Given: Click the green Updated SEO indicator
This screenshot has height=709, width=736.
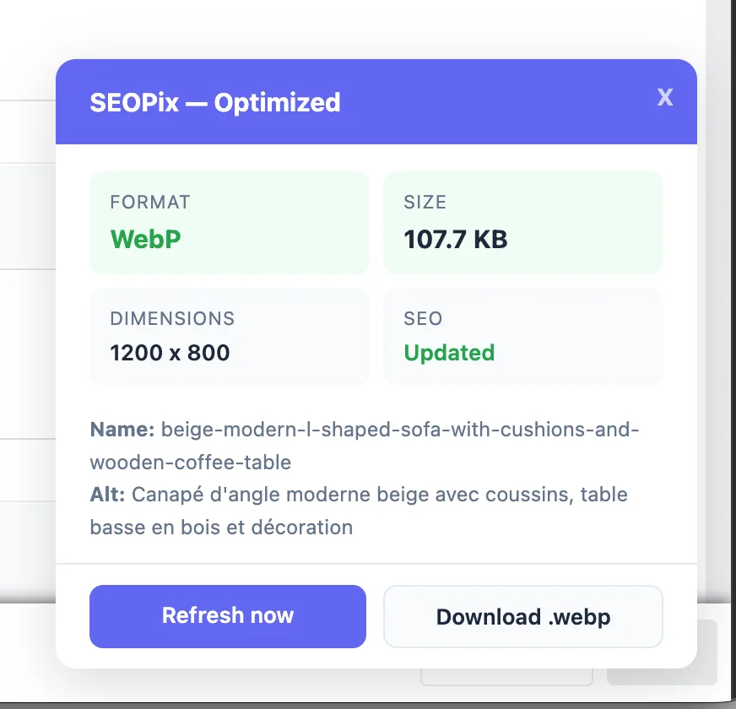Looking at the screenshot, I should pos(449,353).
